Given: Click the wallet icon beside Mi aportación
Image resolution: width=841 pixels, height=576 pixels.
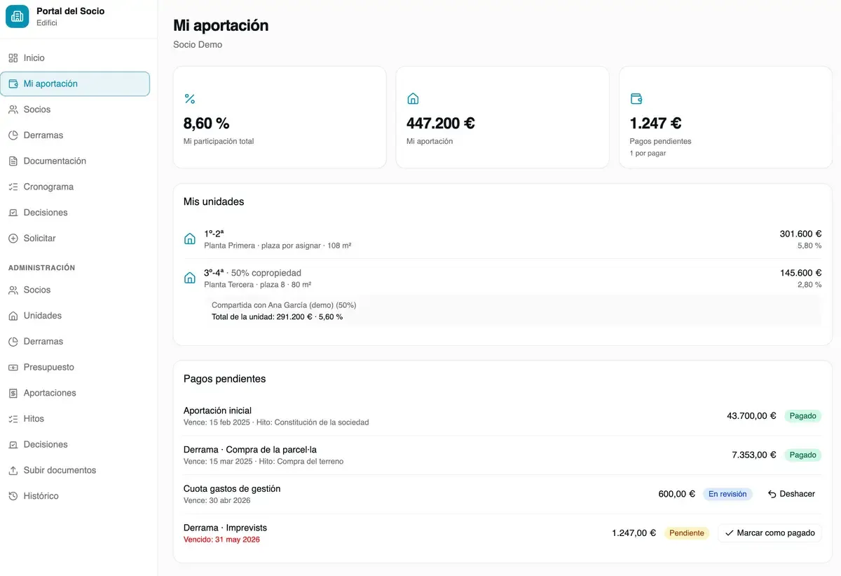Looking at the screenshot, I should coord(13,84).
